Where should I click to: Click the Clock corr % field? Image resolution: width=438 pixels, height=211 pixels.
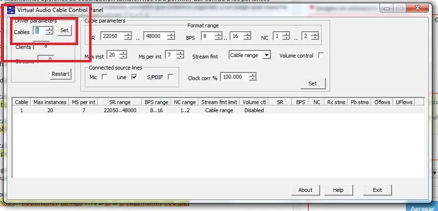point(235,77)
